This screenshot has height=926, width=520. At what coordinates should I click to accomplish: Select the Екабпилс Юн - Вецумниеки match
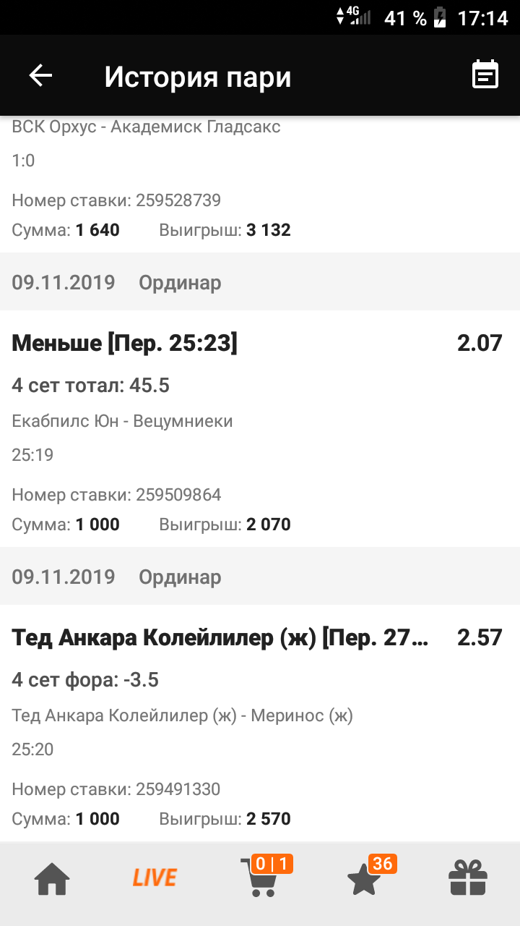122,420
